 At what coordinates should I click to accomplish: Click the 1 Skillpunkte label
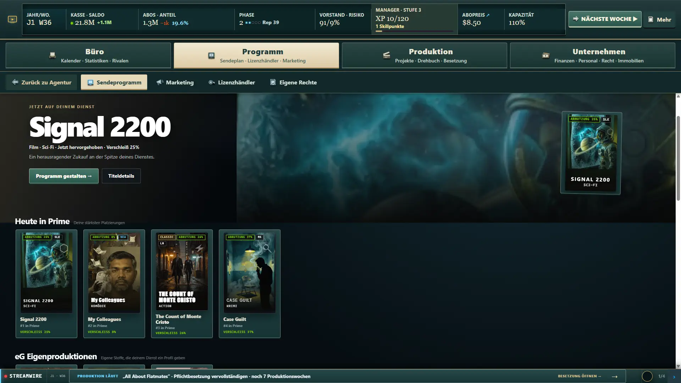coord(390,26)
